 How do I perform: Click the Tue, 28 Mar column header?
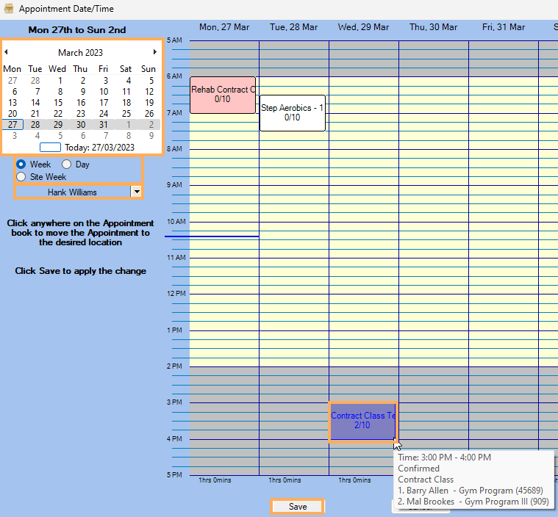point(294,27)
